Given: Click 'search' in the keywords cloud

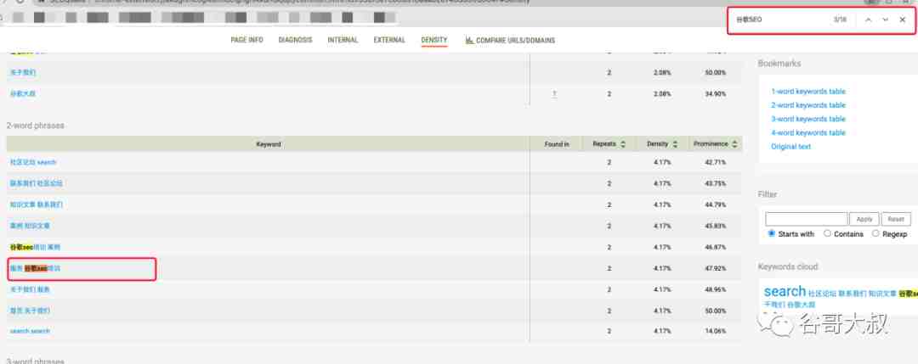Looking at the screenshot, I should point(785,291).
